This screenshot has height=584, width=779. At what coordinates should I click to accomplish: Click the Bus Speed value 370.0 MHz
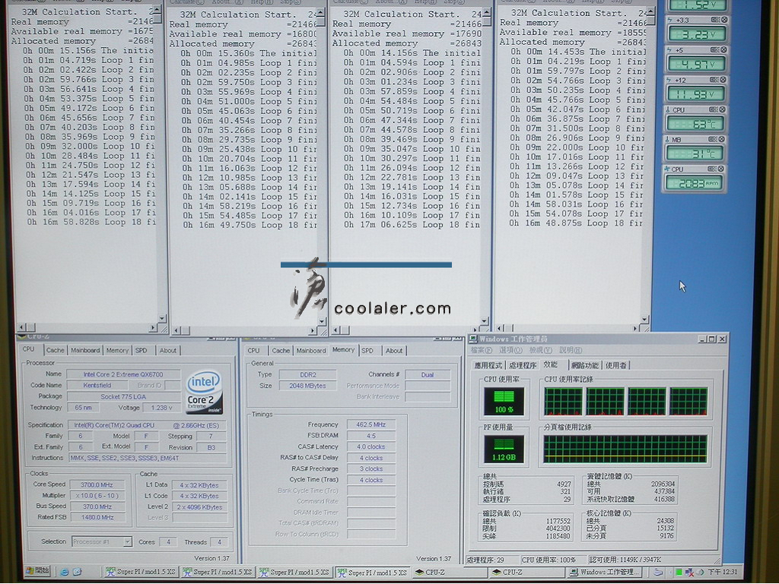pyautogui.click(x=98, y=506)
